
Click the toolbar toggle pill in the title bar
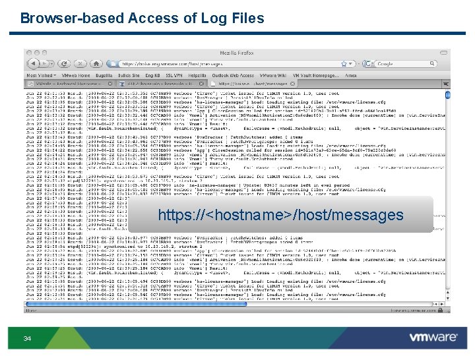pyautogui.click(x=443, y=53)
